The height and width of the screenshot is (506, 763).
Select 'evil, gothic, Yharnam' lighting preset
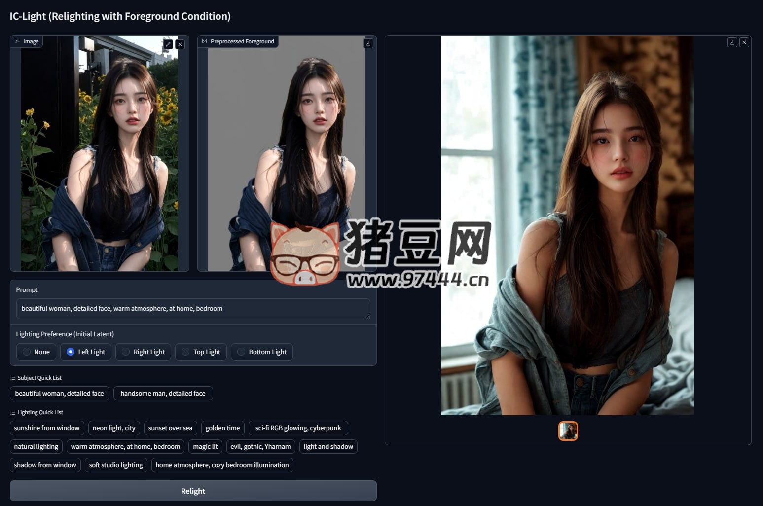(x=260, y=446)
